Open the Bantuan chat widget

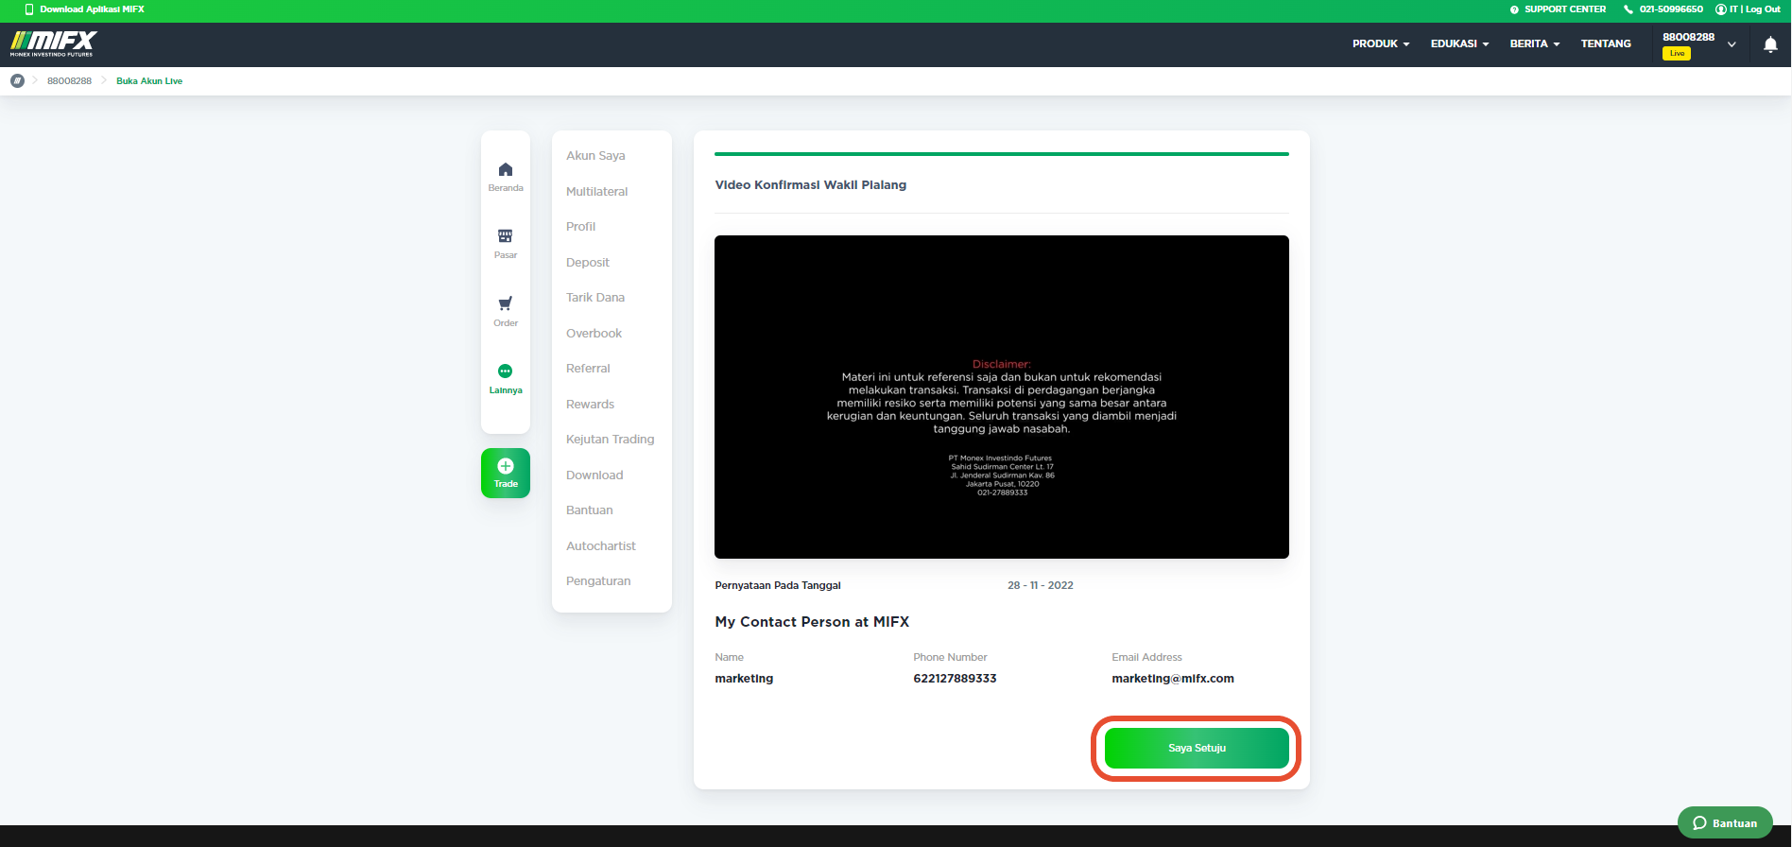[1725, 822]
